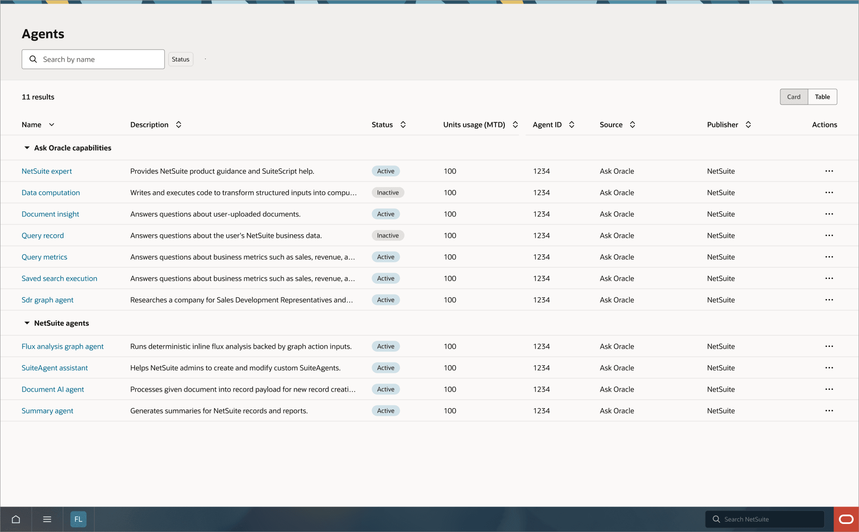Open the Saved search execution agent
The image size is (859, 532).
point(59,279)
